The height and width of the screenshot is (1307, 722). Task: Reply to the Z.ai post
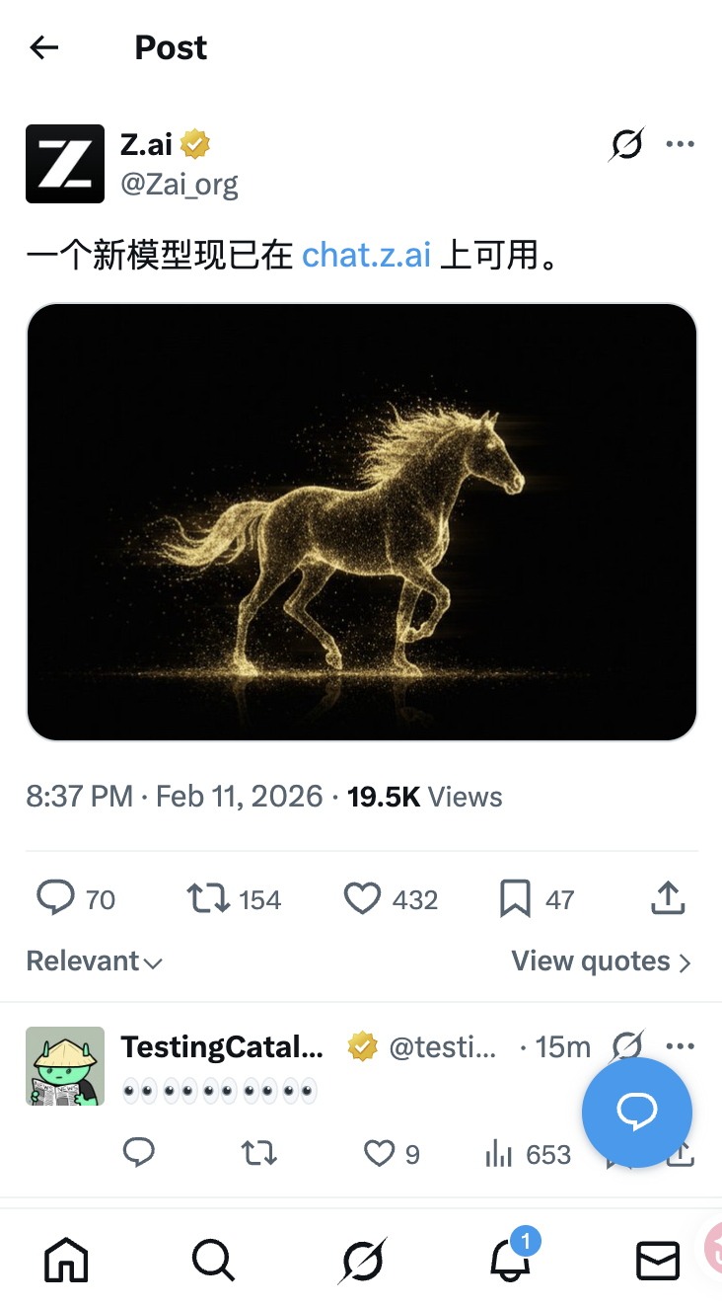point(56,898)
